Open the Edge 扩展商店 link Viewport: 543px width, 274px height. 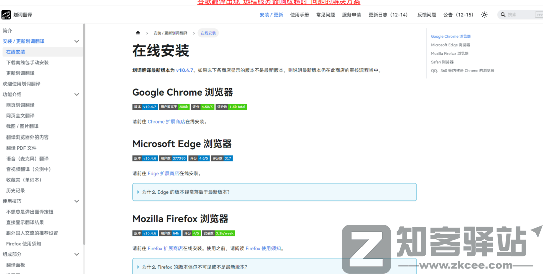click(x=163, y=174)
